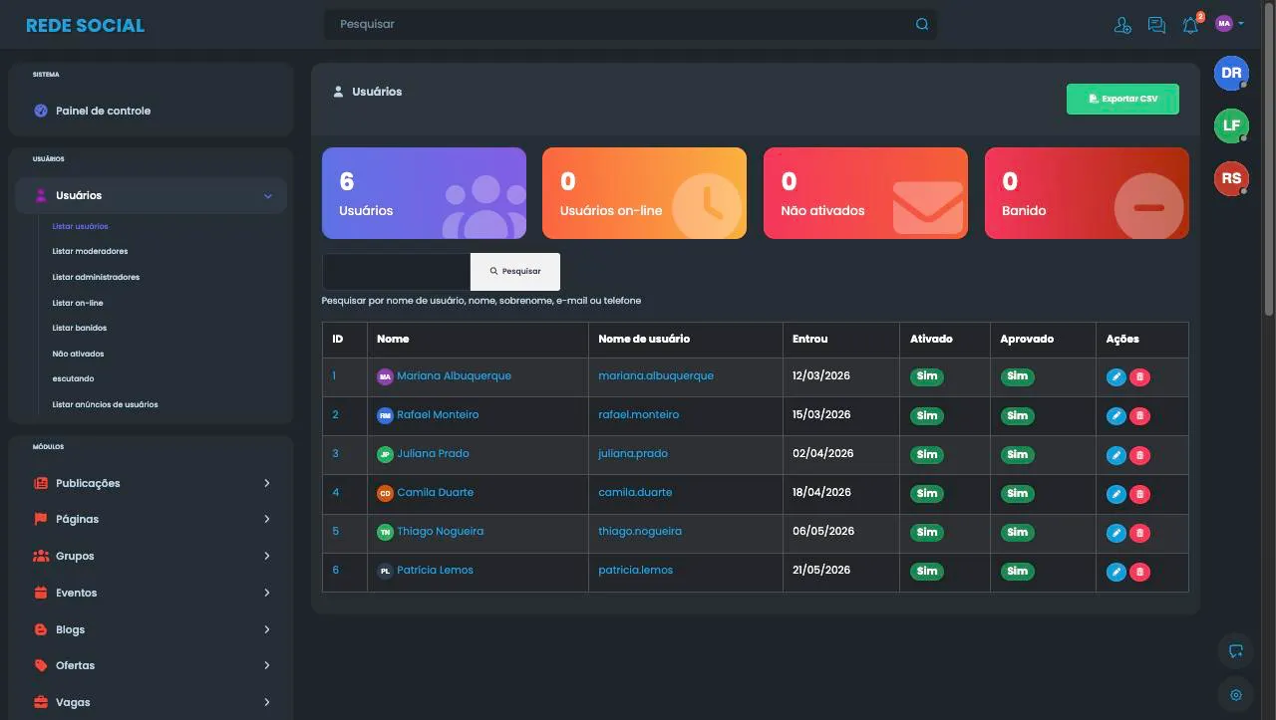Open the MA profile dropdown in header
Viewport: 1276px width, 720px height.
pos(1229,24)
